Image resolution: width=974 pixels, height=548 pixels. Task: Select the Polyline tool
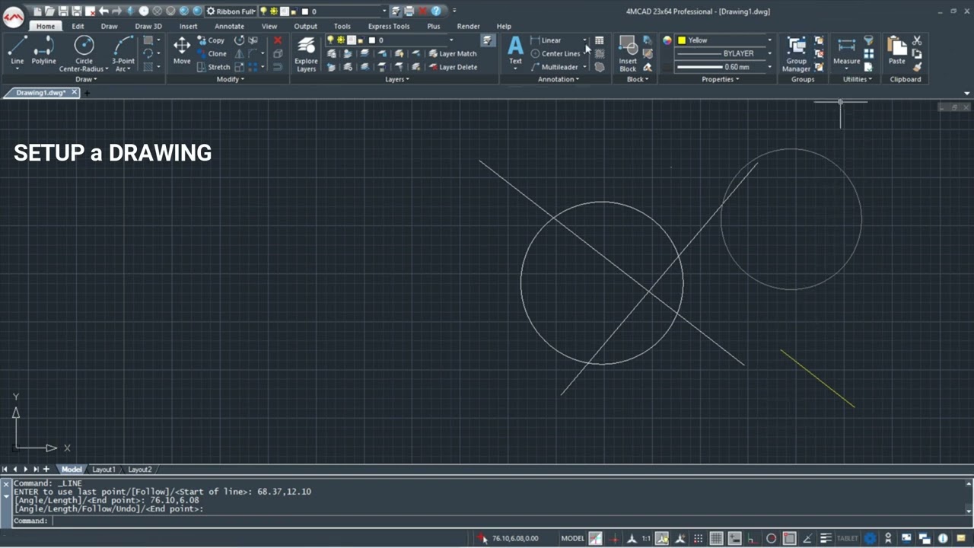click(x=43, y=52)
